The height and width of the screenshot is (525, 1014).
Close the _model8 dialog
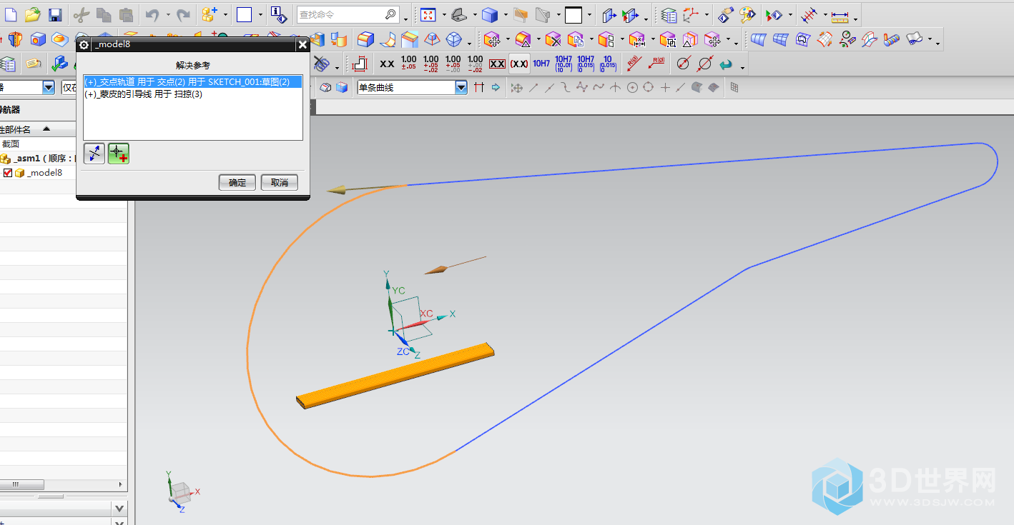click(x=302, y=45)
